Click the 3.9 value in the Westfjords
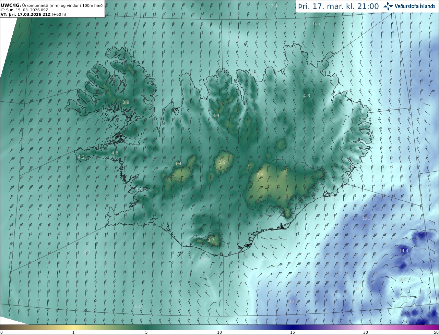The image size is (439, 335). coord(126,102)
